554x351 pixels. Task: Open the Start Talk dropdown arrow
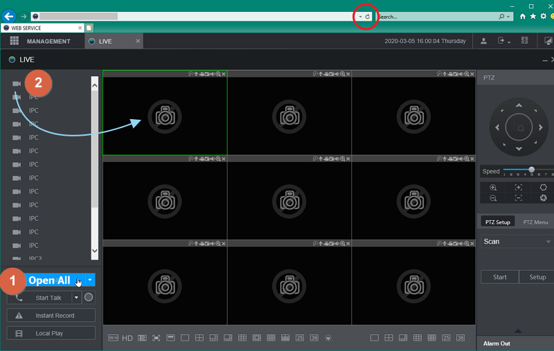(x=76, y=298)
